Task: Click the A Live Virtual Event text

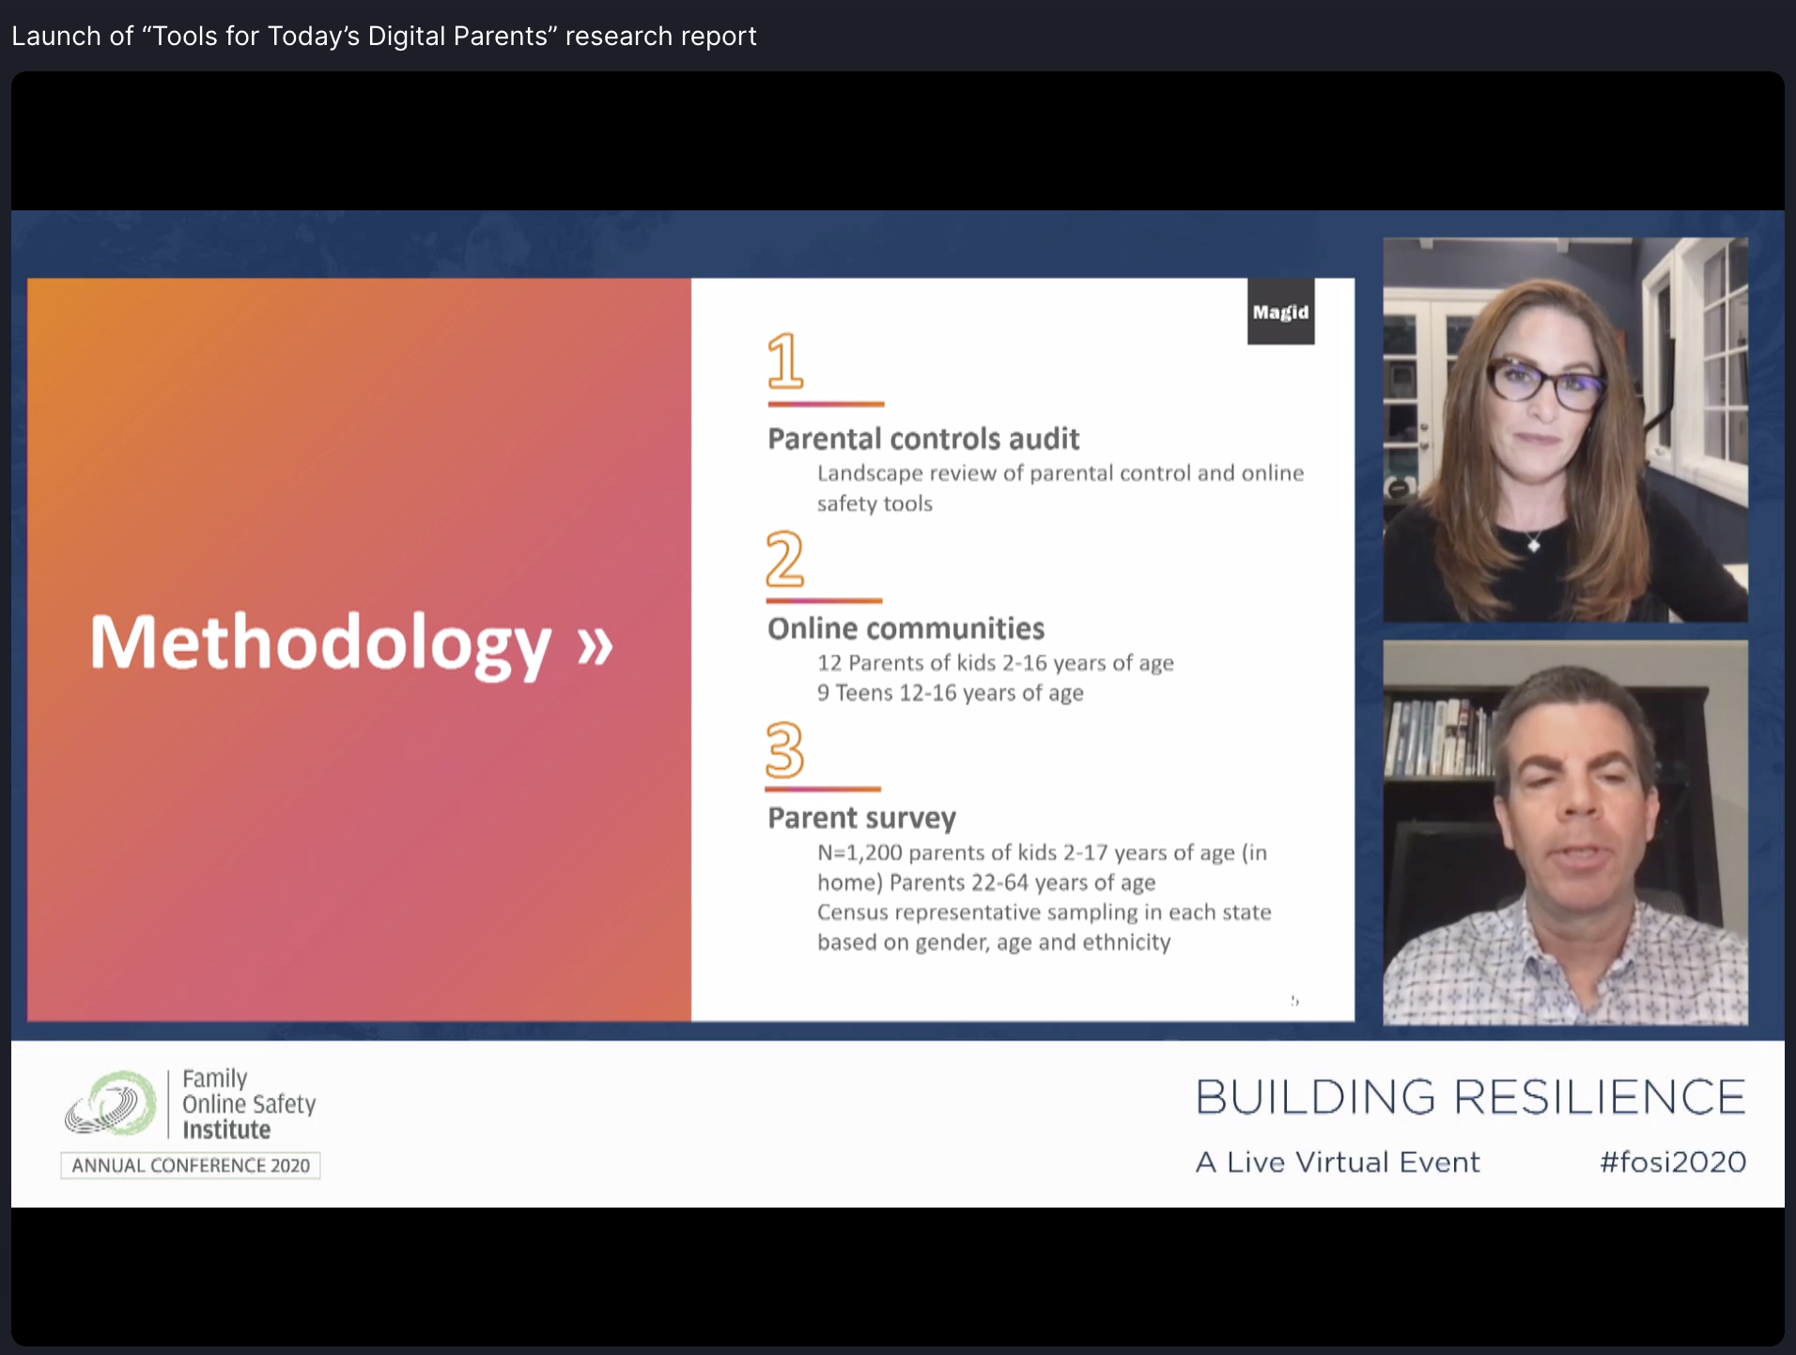Action: click(1338, 1163)
